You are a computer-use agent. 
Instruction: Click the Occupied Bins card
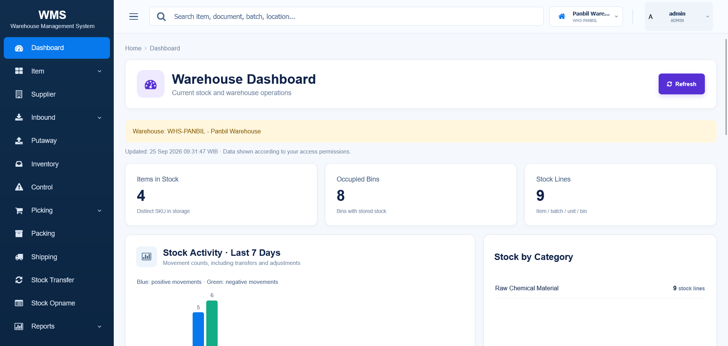pyautogui.click(x=421, y=195)
